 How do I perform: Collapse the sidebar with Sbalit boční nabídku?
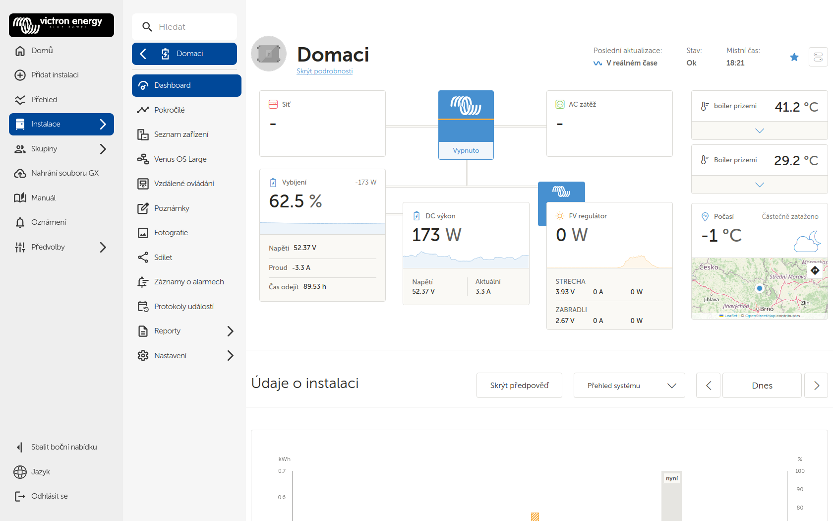click(x=64, y=447)
